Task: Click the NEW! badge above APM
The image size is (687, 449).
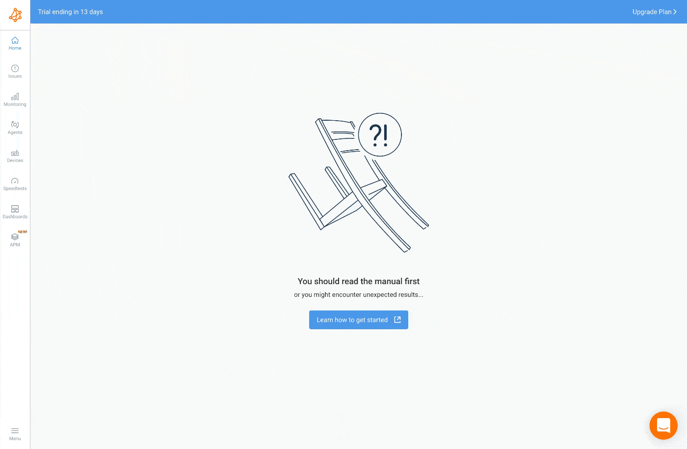Action: click(23, 232)
